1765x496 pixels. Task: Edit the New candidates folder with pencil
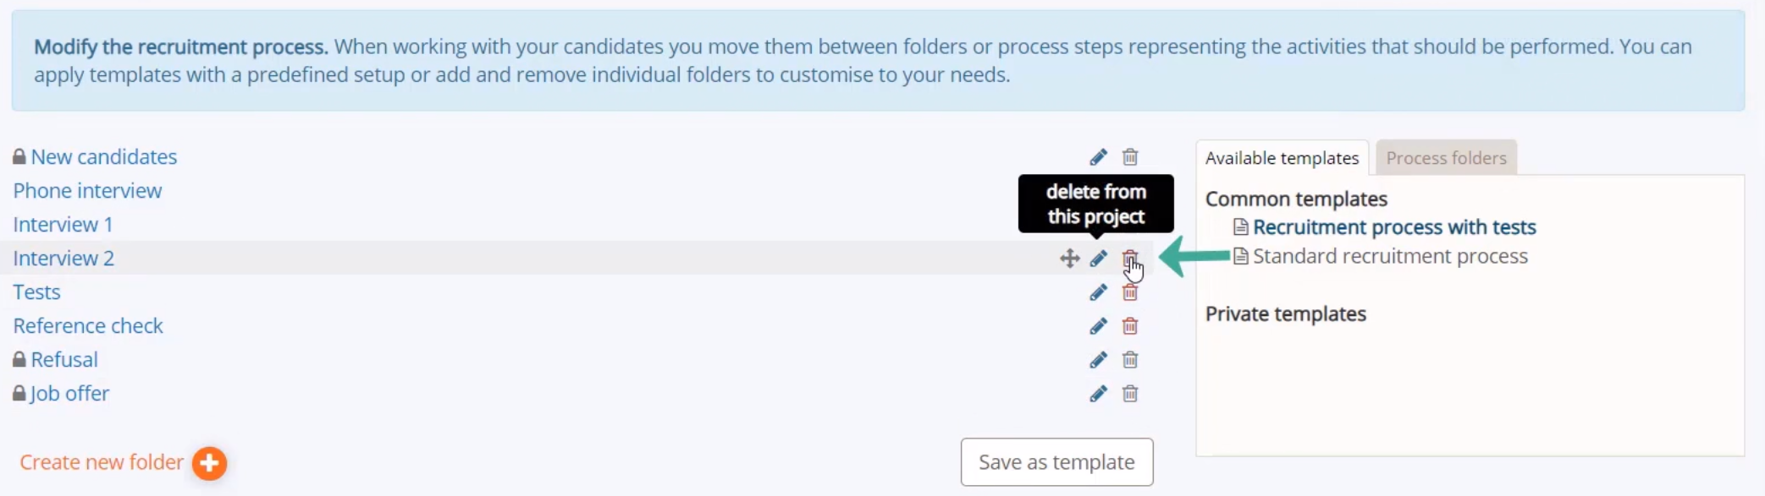coord(1098,157)
